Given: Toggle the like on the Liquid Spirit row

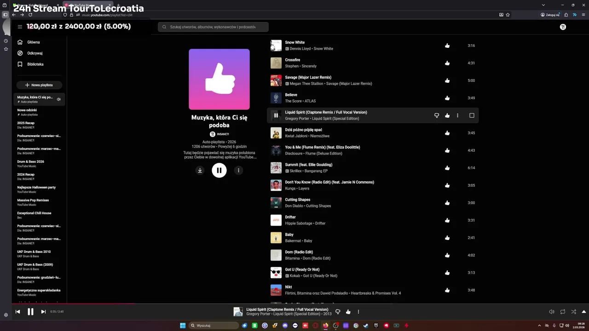Looking at the screenshot, I should pos(447,115).
